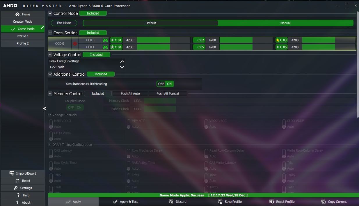The width and height of the screenshot is (359, 206).
Task: Enable Eco-Mode
Action: click(x=64, y=23)
